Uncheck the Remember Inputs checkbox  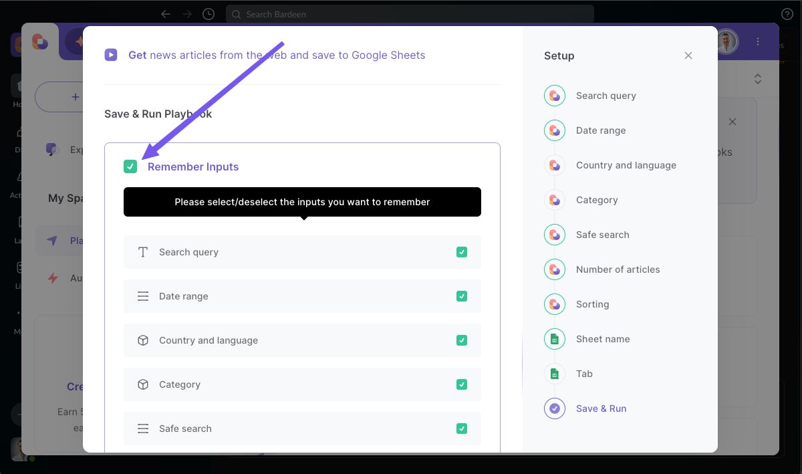click(130, 166)
